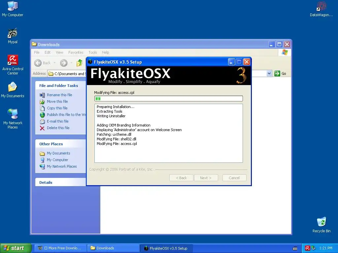Maximize the Downloads explorer window

[x=279, y=44]
